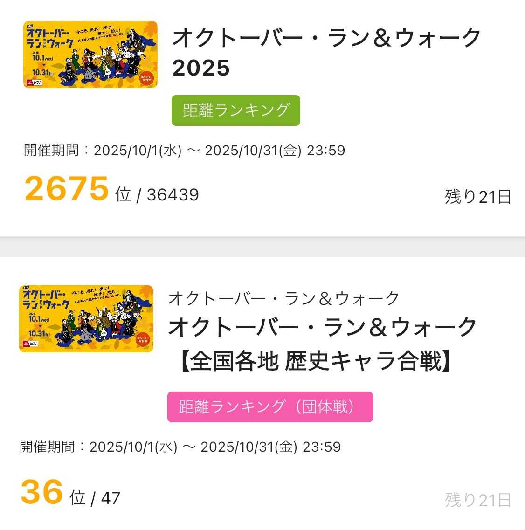Image resolution: width=525 pixels, height=530 pixels.
Task: Tap the small gray オクトーバー・ラン＆ウォーク subtitle
Action: (283, 298)
